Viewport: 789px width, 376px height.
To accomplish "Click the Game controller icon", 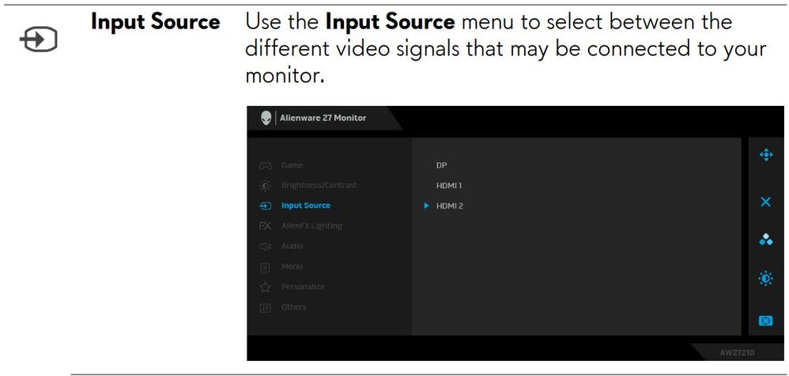I will (x=266, y=165).
